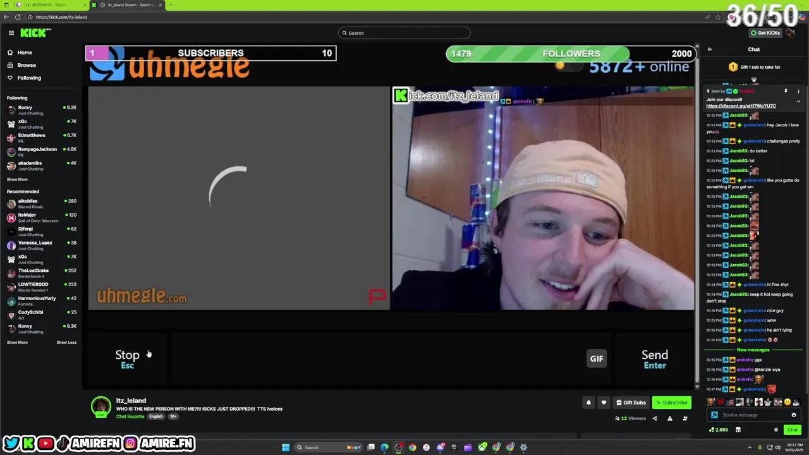
Task: Open the pinned message three-dot menu
Action: pos(798,91)
